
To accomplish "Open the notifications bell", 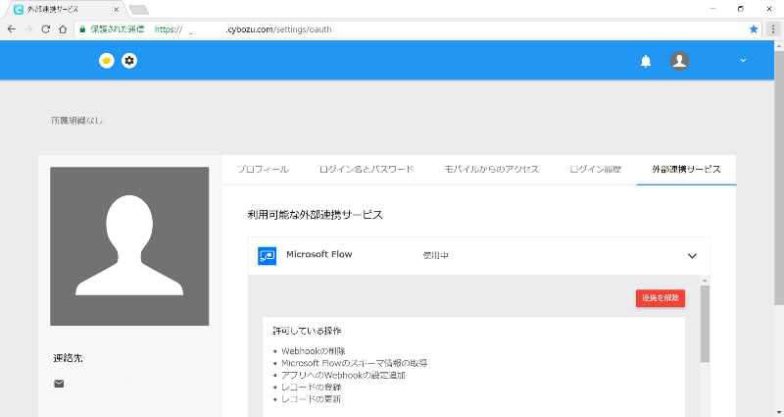I will (x=645, y=61).
